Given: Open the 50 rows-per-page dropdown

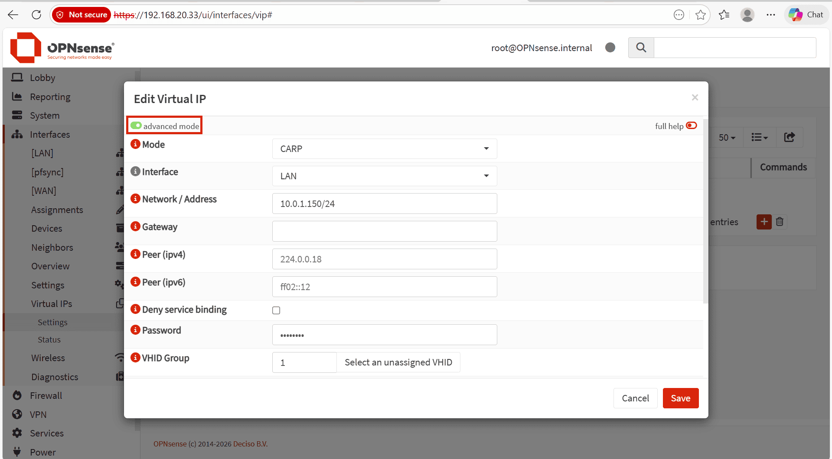Looking at the screenshot, I should (x=726, y=137).
